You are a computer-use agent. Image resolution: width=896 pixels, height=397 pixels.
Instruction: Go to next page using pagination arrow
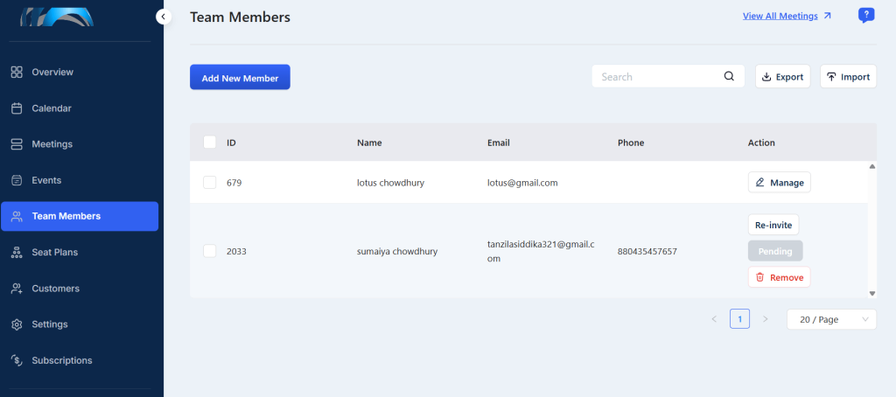coord(766,319)
